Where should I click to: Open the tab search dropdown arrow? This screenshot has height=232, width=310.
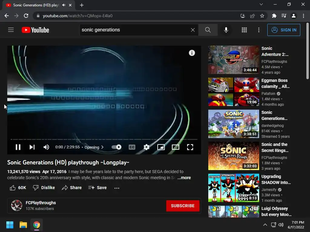tap(261, 4)
